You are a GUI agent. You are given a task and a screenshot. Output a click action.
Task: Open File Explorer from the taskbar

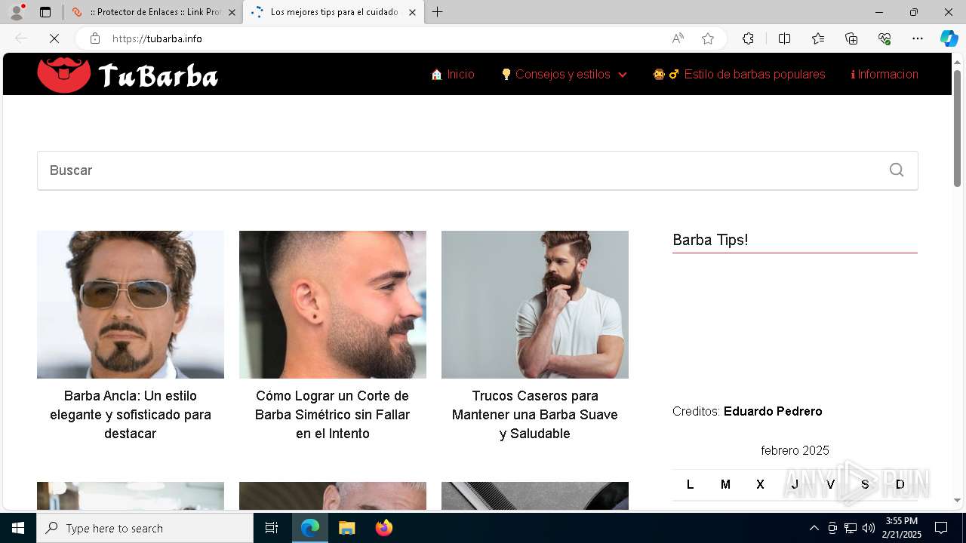346,528
